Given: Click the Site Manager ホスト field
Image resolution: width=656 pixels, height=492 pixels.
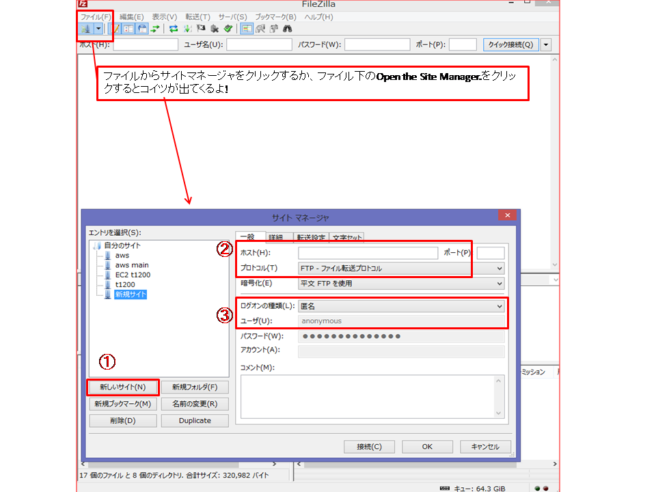Looking at the screenshot, I should [368, 253].
